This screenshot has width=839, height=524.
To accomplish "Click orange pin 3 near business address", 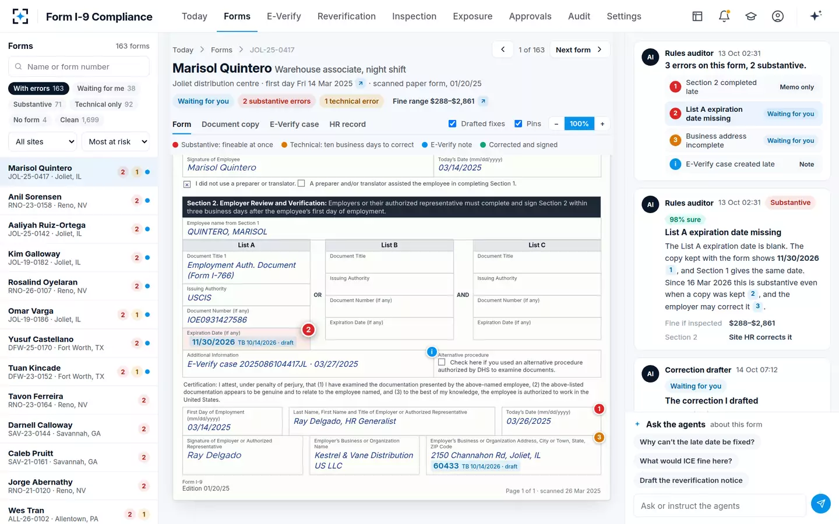I will click(599, 437).
